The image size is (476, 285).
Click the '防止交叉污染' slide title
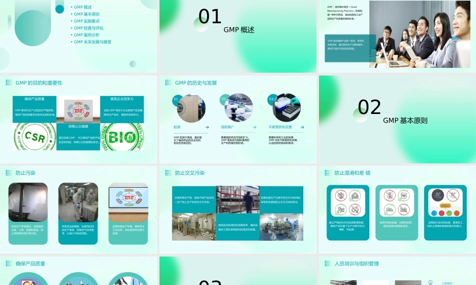(x=190, y=173)
